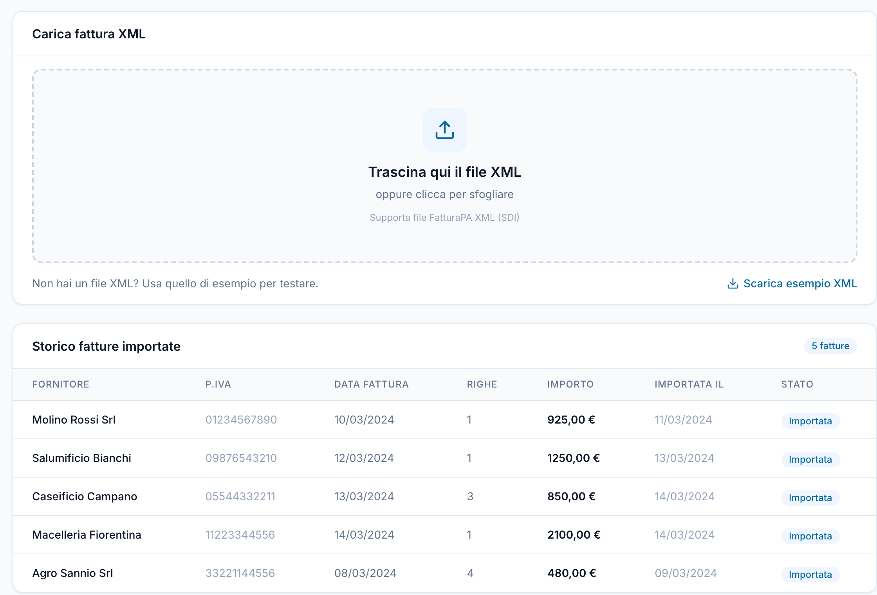Select the Macelleria Fiorentina supplier name
The height and width of the screenshot is (595, 877).
pyautogui.click(x=87, y=535)
